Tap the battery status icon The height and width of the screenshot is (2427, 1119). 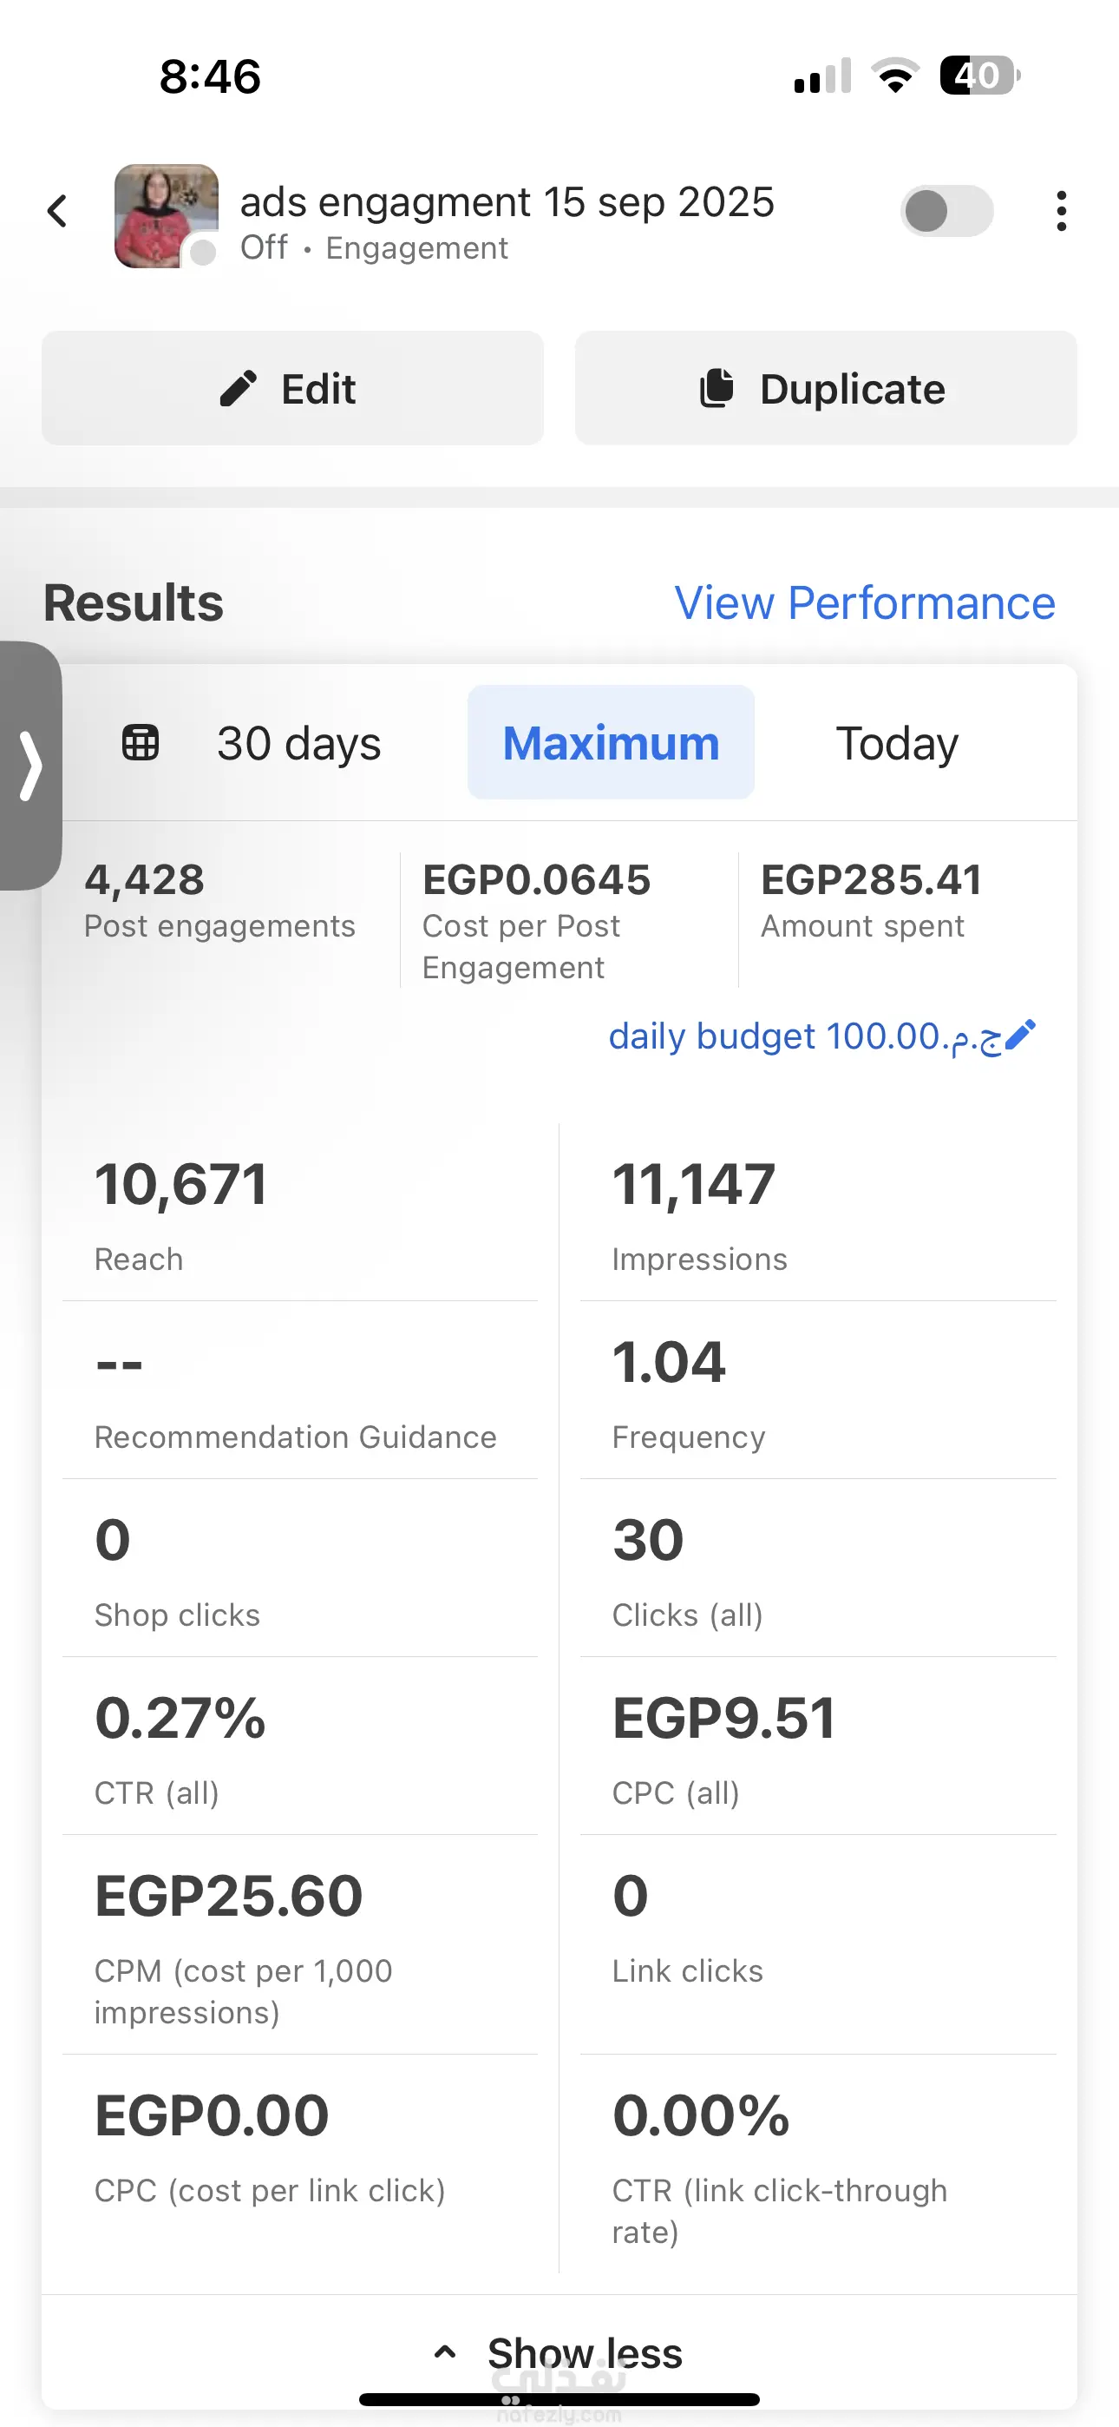coord(978,76)
